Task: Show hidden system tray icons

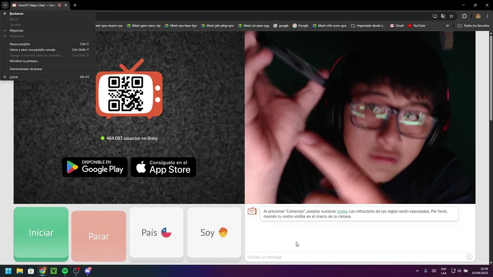Action: (417, 271)
